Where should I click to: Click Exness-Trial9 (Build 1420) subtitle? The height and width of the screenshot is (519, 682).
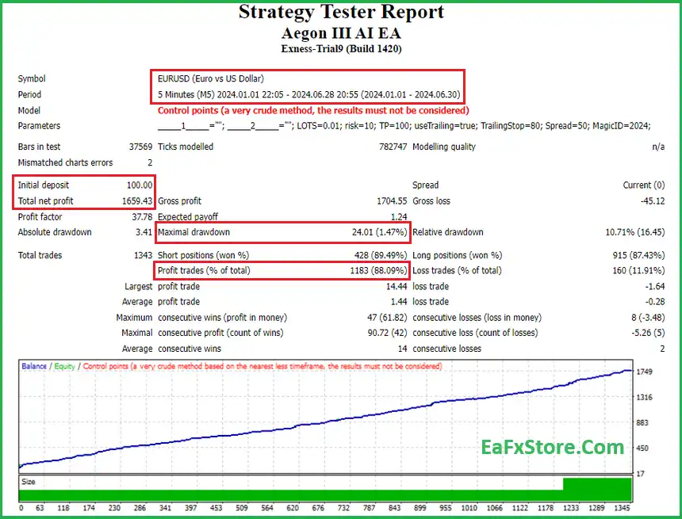click(x=341, y=48)
